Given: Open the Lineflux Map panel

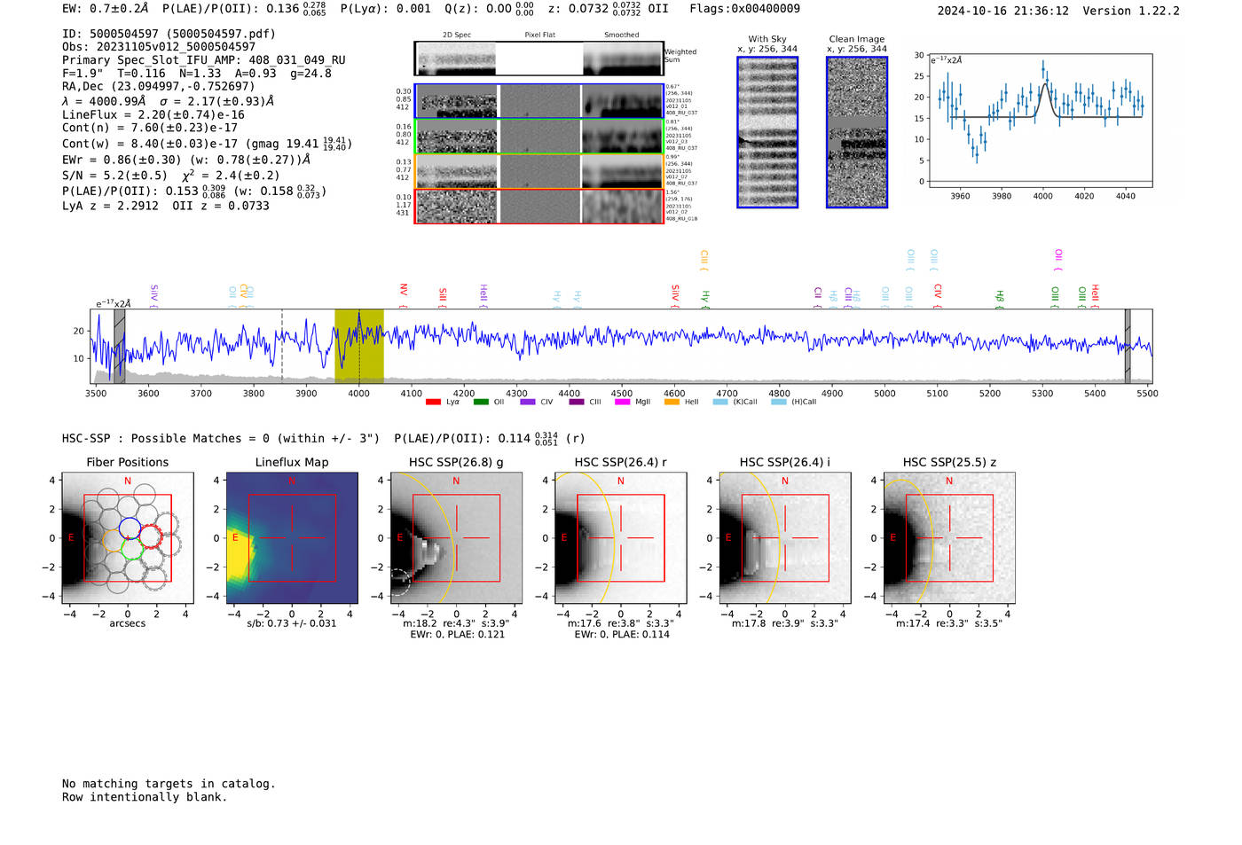Looking at the screenshot, I should coord(292,537).
